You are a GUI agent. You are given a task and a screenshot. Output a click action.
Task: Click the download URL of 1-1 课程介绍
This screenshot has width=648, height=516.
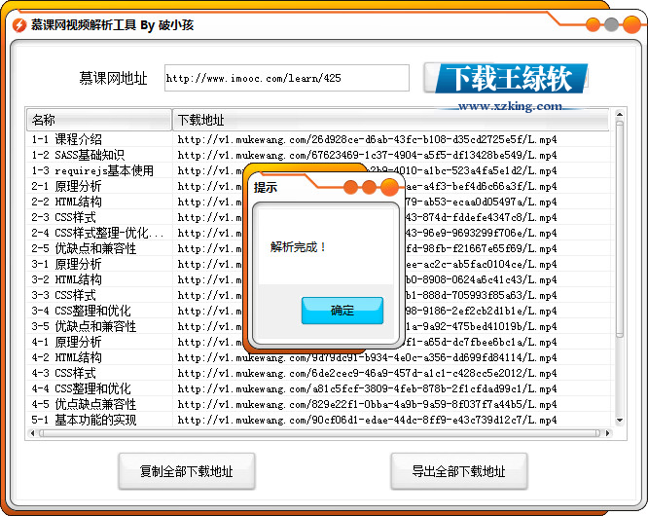tap(367, 139)
